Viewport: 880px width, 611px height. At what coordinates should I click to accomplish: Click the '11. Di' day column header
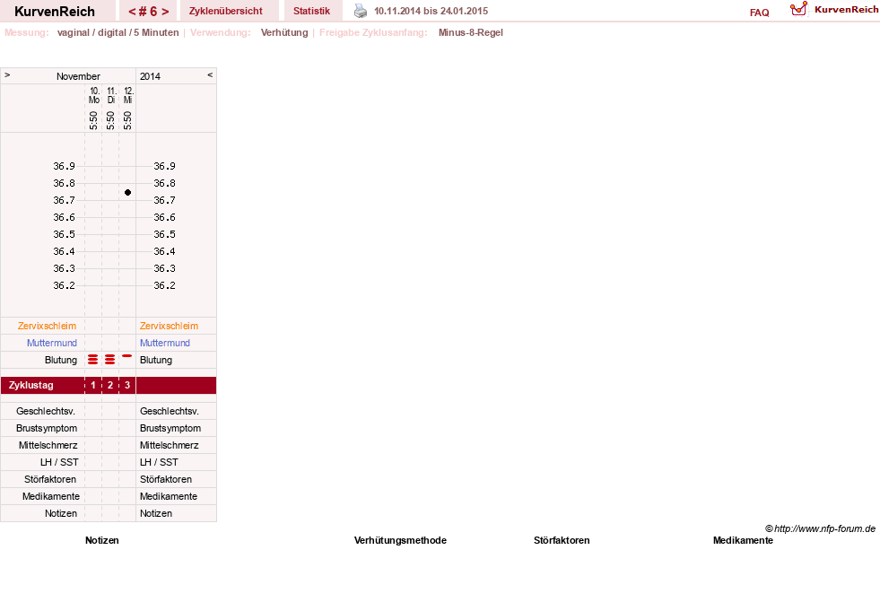click(111, 95)
